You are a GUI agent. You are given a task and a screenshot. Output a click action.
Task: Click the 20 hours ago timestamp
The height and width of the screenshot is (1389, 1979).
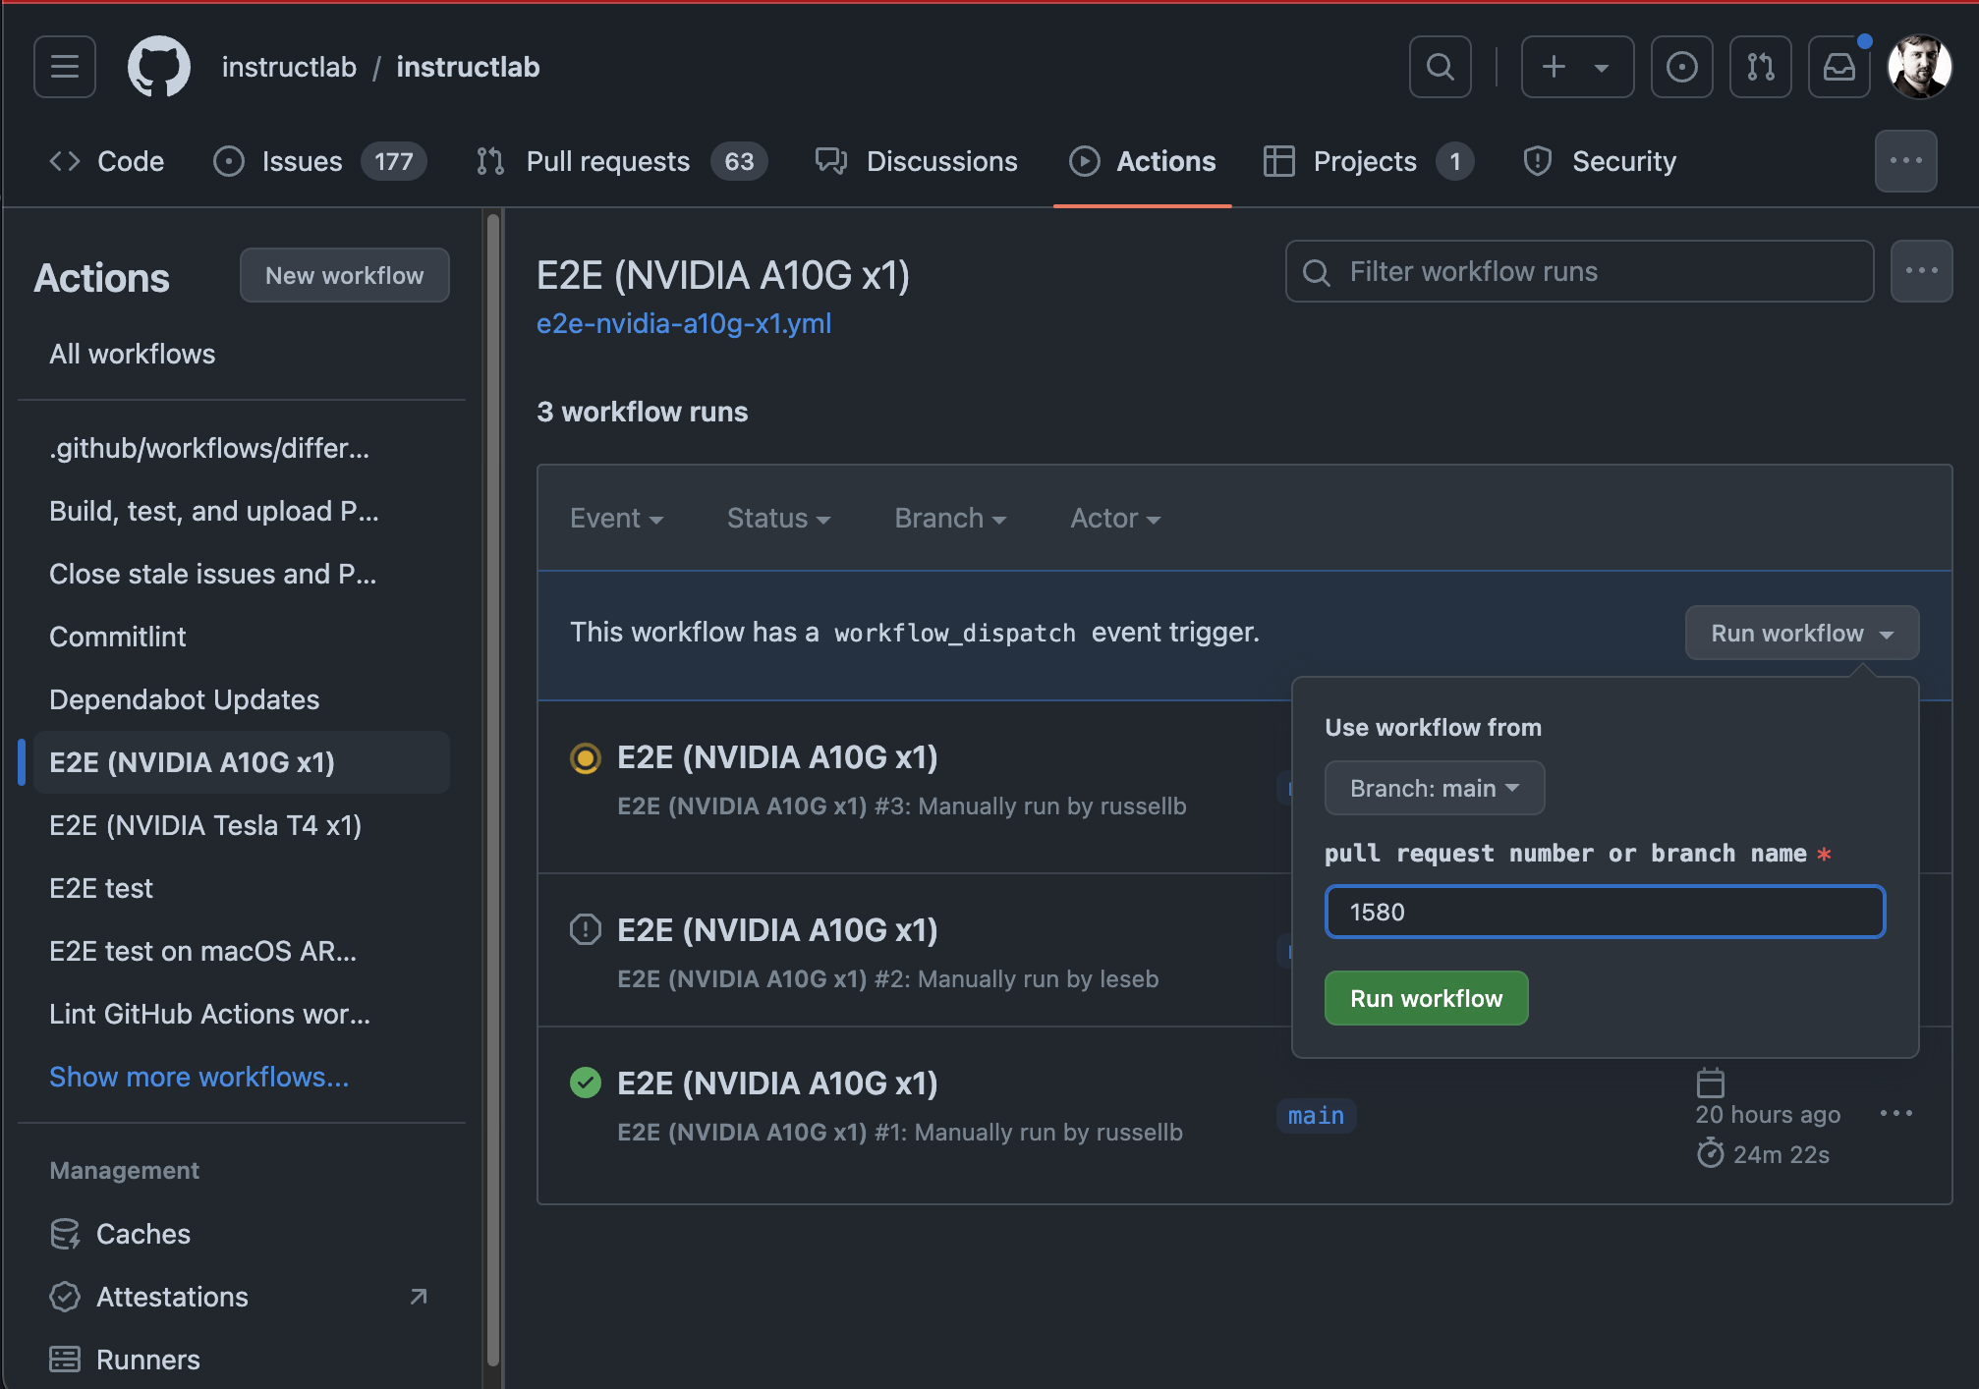click(x=1768, y=1115)
